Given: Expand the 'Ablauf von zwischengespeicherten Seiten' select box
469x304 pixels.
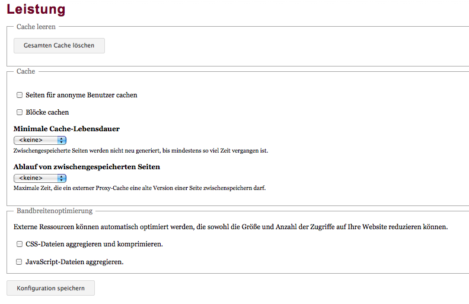Looking at the screenshot, I should [x=39, y=178].
